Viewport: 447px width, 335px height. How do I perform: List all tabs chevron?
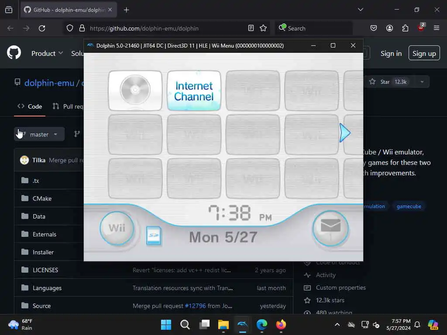tap(360, 10)
